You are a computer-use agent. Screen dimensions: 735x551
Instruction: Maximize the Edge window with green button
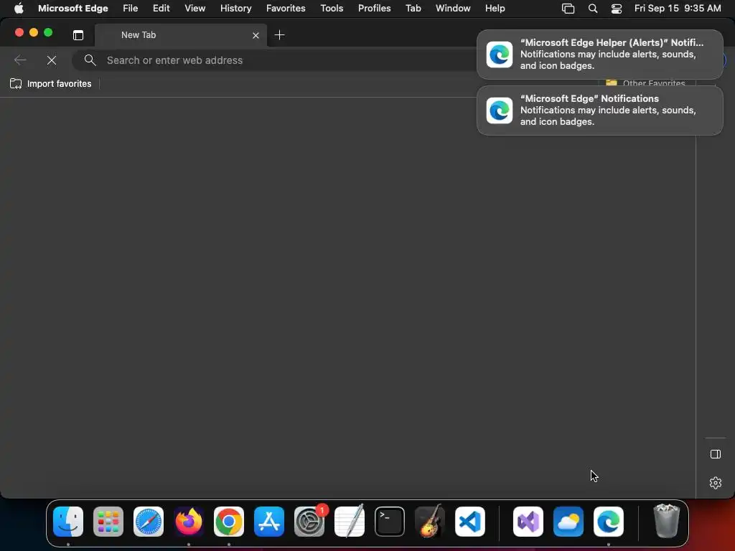(x=48, y=32)
